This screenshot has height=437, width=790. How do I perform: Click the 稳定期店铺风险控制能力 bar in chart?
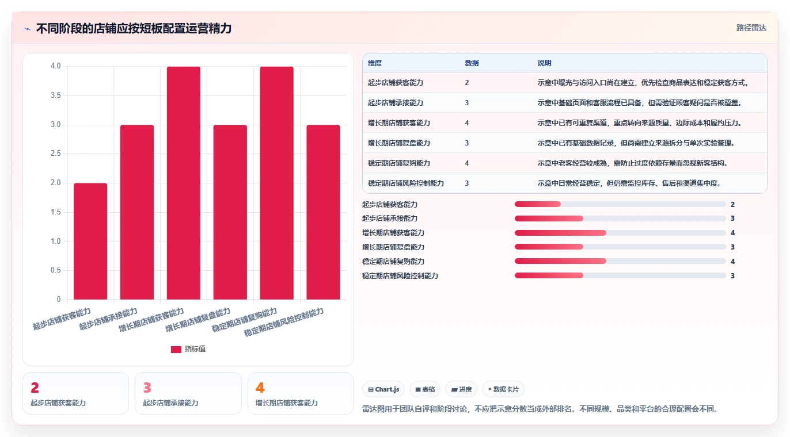pos(324,212)
